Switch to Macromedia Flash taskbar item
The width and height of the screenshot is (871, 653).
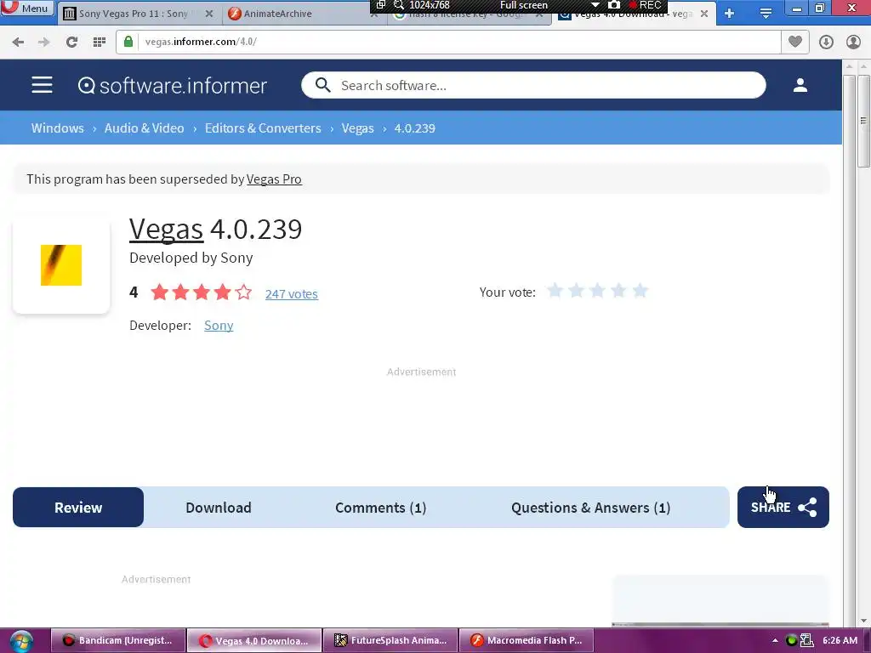pos(527,641)
